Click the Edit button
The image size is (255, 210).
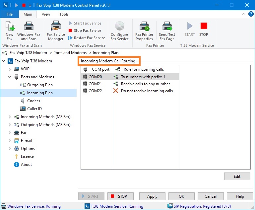237,176
